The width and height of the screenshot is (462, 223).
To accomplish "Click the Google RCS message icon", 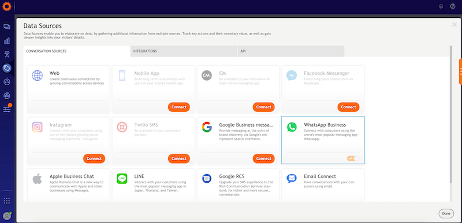I will (x=207, y=178).
